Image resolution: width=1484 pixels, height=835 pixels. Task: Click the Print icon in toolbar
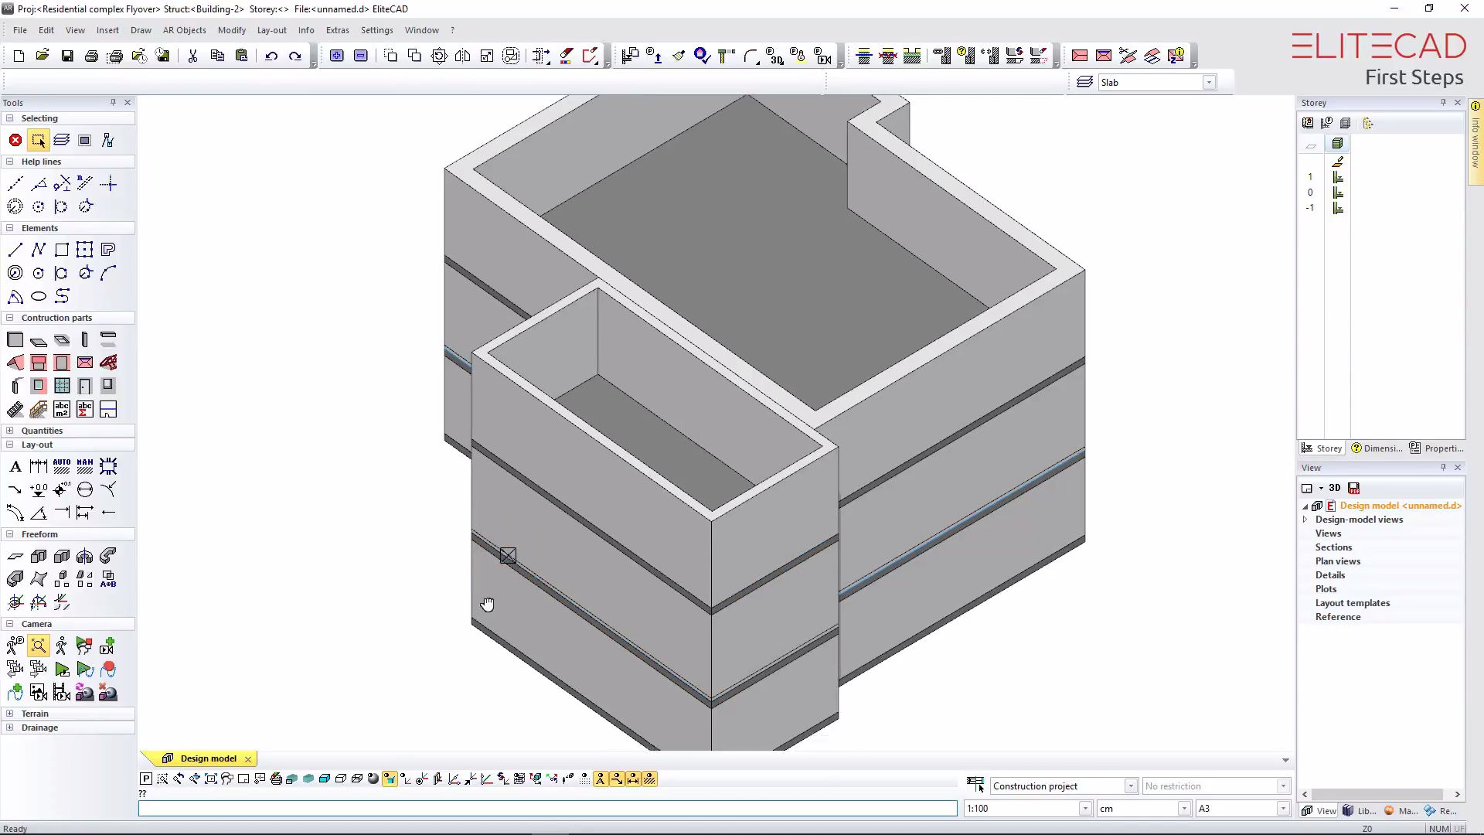click(91, 56)
